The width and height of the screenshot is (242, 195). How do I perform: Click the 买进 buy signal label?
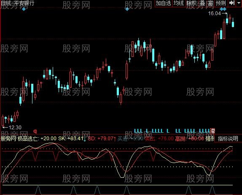tap(123, 139)
